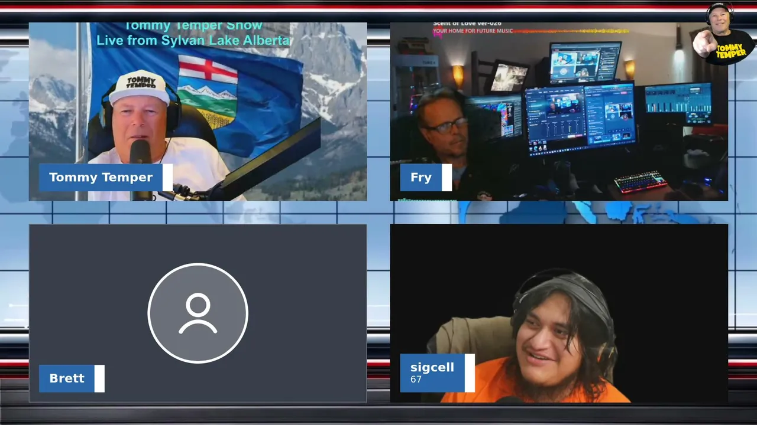Click the Brett placeholder avatar icon
757x425 pixels.
[198, 313]
